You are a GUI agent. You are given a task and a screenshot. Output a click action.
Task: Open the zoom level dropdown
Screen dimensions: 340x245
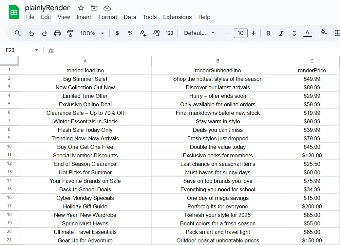tap(92, 33)
